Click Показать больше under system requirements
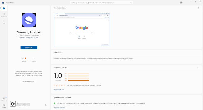 point(59,108)
